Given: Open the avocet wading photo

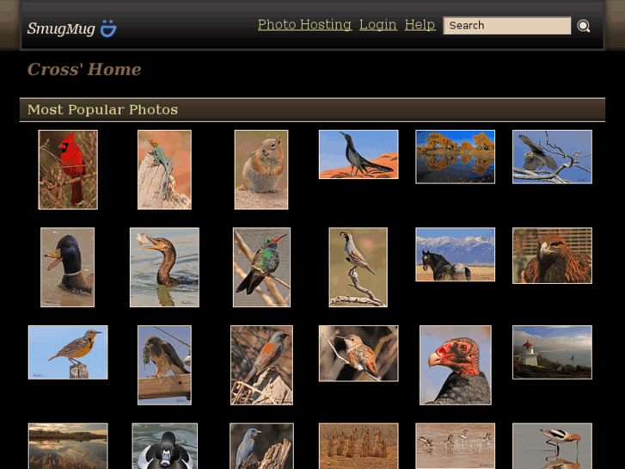Looking at the screenshot, I should pyautogui.click(x=552, y=447).
